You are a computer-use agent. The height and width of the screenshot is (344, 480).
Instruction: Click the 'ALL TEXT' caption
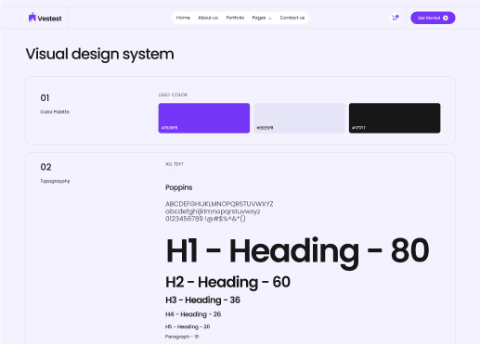tap(175, 164)
